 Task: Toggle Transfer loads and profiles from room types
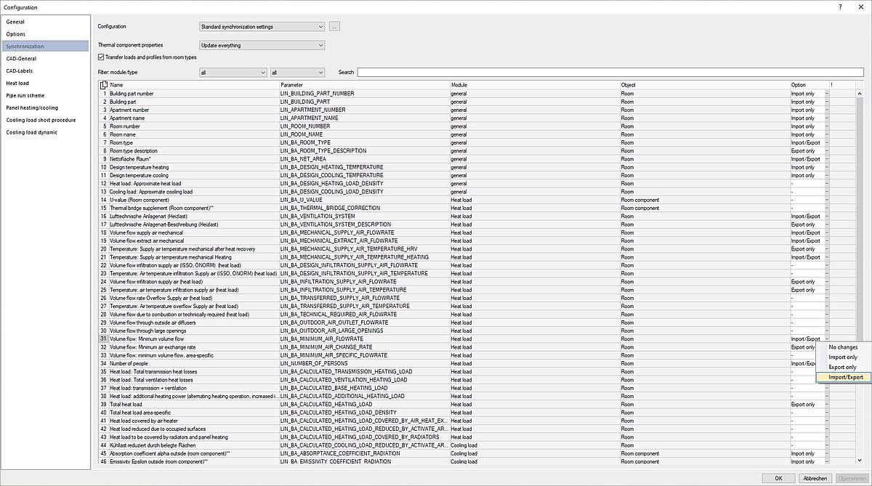102,57
